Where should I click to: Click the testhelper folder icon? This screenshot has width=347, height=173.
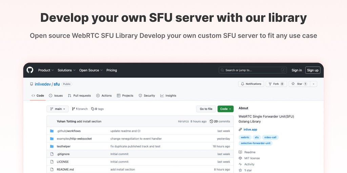[x=52, y=146]
